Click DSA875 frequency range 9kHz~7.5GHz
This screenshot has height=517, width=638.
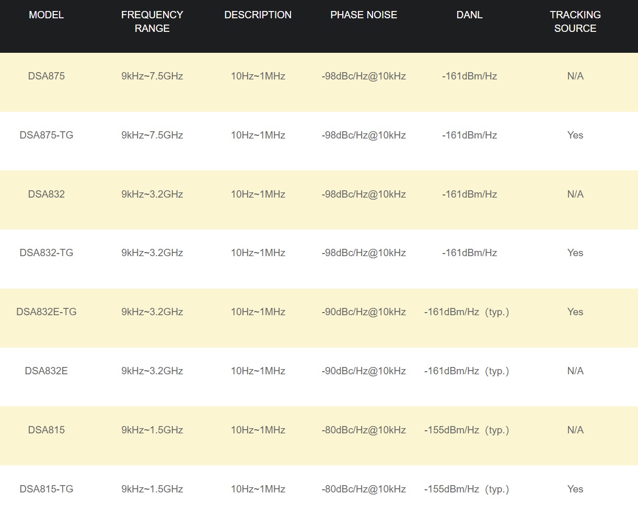coord(152,76)
